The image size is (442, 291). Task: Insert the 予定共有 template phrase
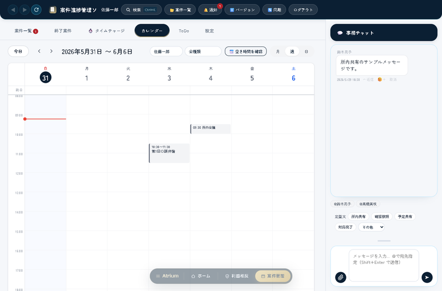405,216
